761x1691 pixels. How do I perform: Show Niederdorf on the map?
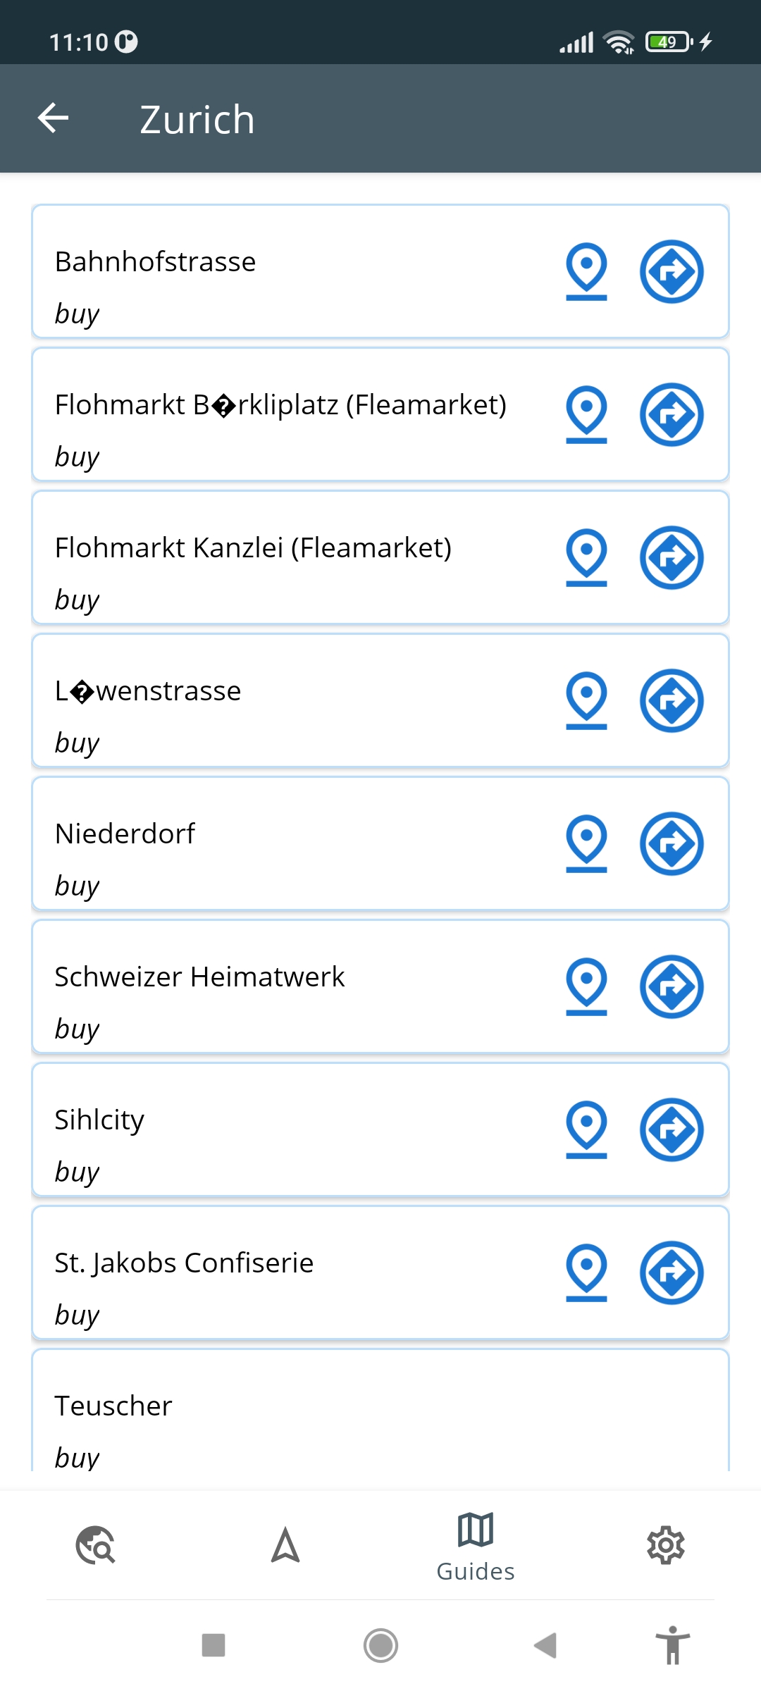click(586, 843)
